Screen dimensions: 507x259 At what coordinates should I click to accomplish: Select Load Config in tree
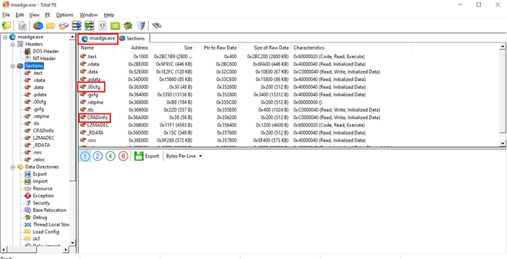pyautogui.click(x=46, y=232)
